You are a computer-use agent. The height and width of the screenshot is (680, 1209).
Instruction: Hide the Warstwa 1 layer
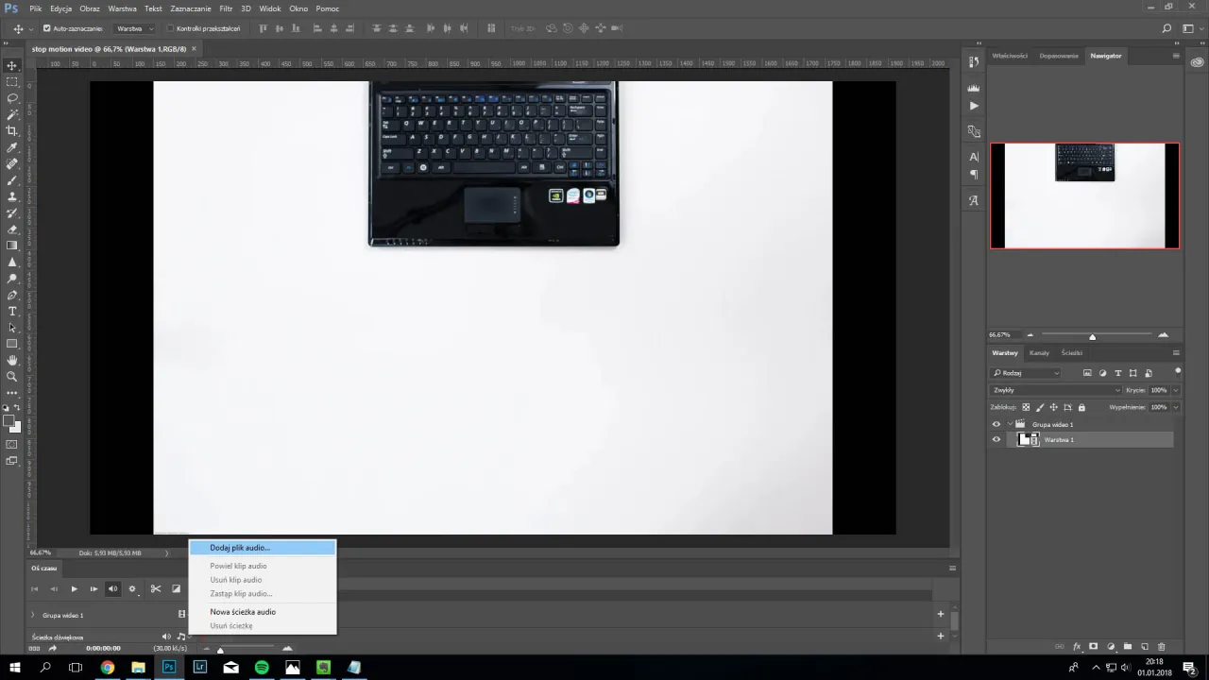tap(996, 439)
